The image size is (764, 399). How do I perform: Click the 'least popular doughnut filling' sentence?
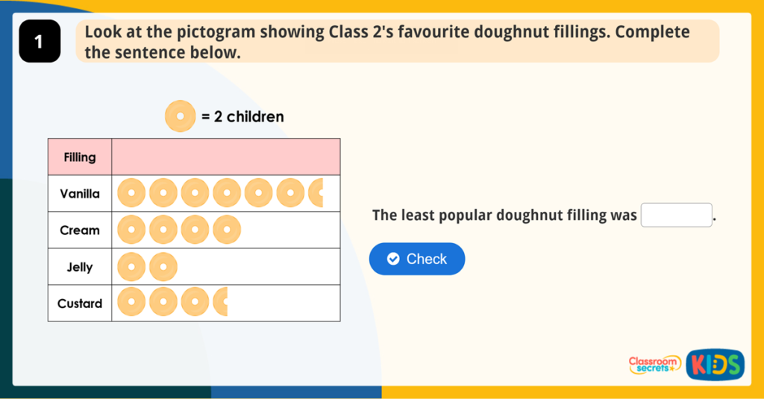click(x=504, y=216)
